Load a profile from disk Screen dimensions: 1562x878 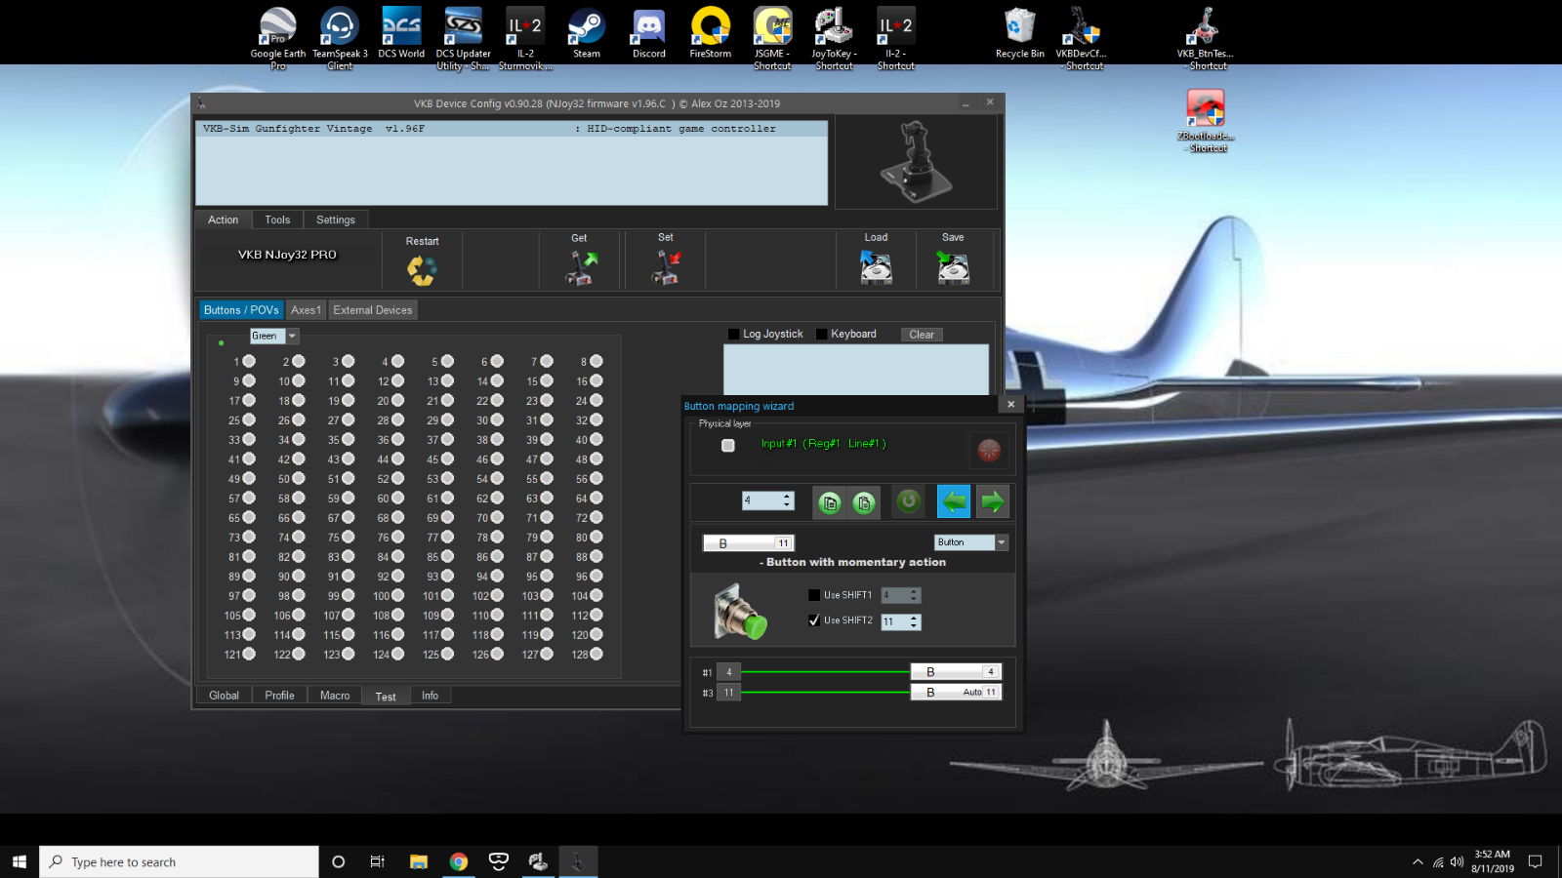[x=876, y=267]
